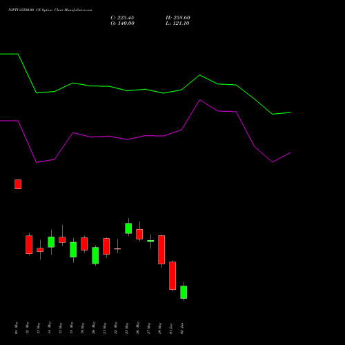The image size is (345, 345).
Task: Click the peak of the purple indicator line
Action: pos(199,100)
